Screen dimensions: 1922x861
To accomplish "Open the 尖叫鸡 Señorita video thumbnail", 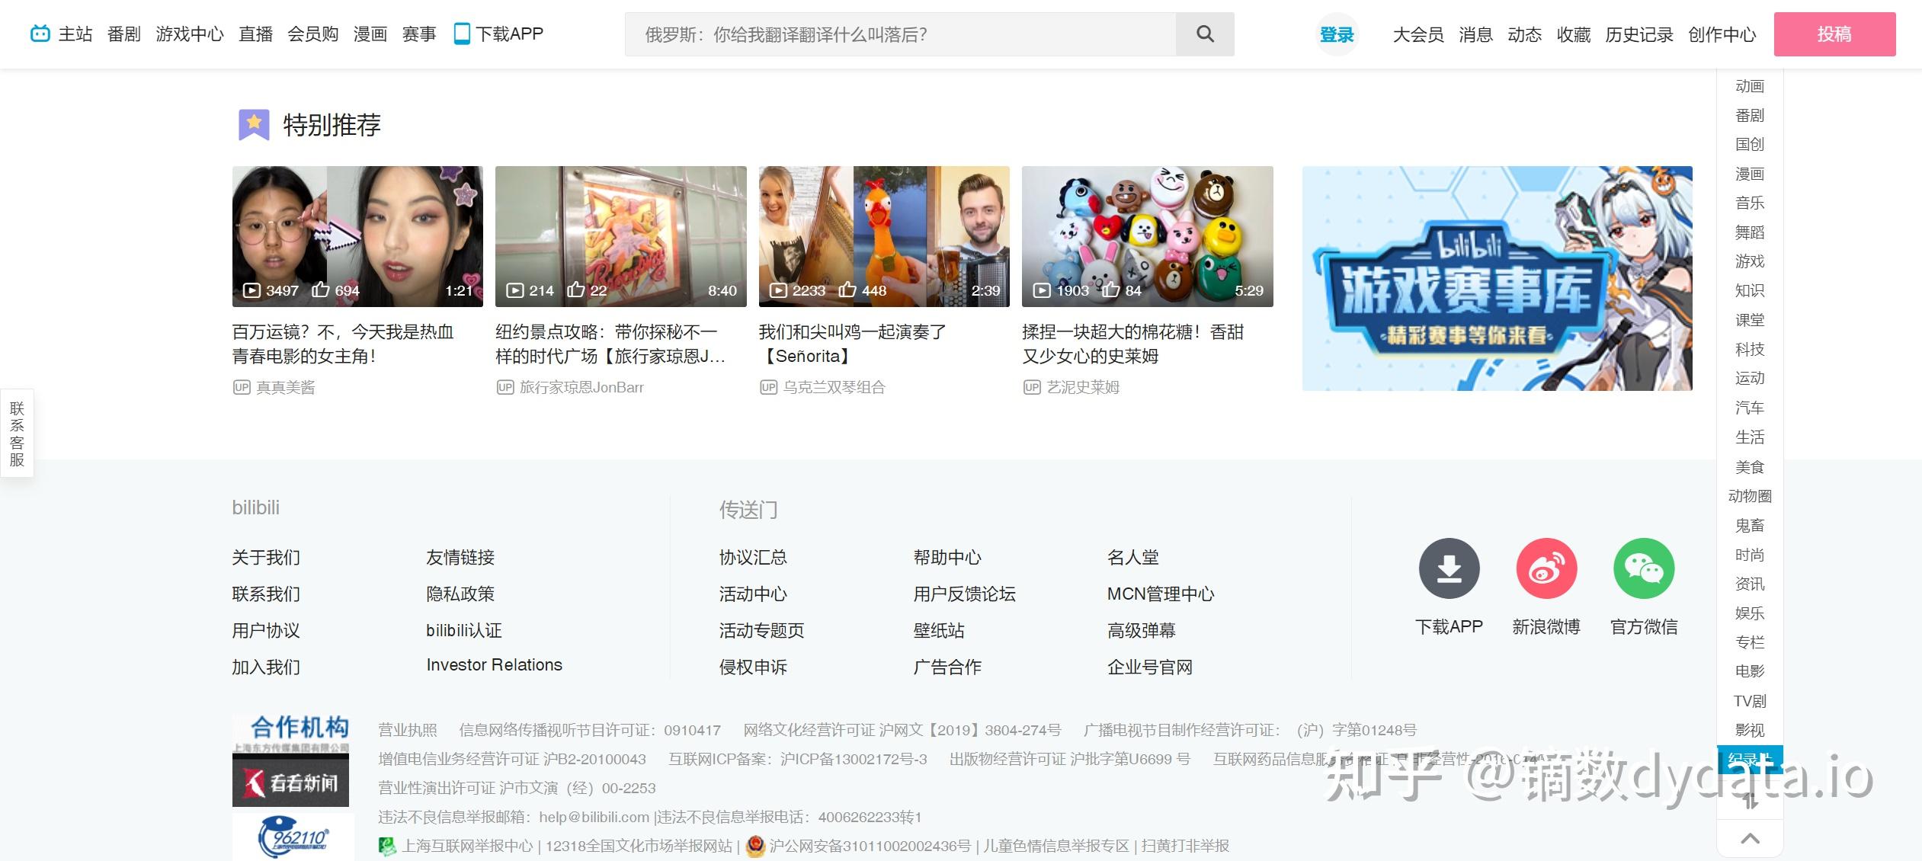I will pyautogui.click(x=884, y=236).
